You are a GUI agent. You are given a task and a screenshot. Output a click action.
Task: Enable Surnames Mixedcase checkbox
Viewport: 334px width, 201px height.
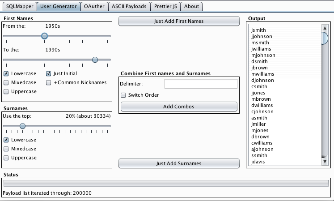click(6, 149)
